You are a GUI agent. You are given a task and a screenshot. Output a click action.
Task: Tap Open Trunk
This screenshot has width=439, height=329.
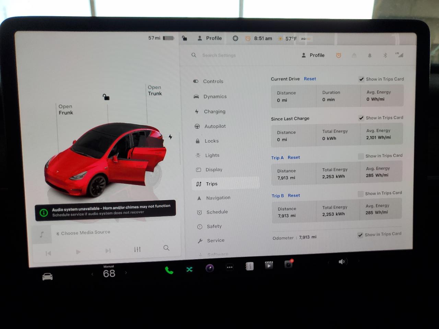coord(155,90)
